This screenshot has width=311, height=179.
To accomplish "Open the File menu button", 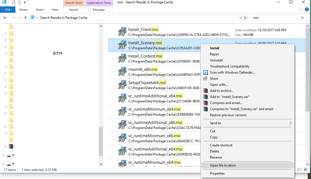I will pos(8,10).
